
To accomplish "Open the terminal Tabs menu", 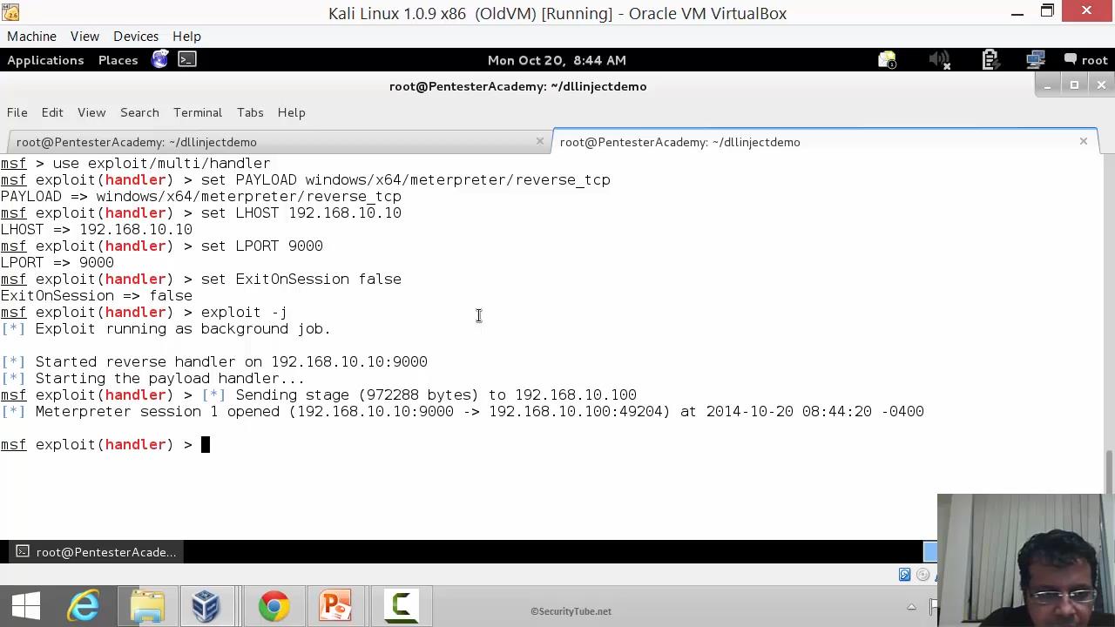I will pyautogui.click(x=250, y=112).
